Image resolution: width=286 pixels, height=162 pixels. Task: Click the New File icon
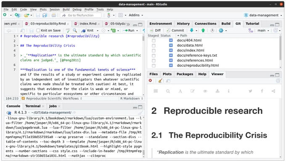(5, 15)
